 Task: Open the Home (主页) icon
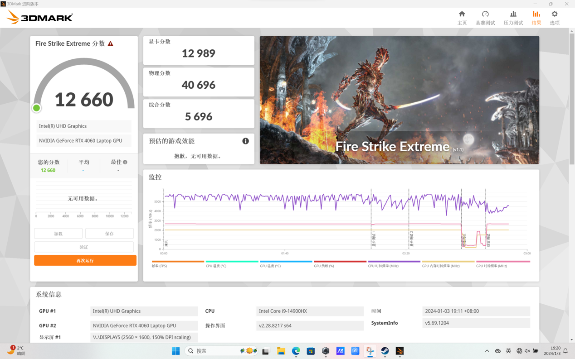click(x=462, y=18)
